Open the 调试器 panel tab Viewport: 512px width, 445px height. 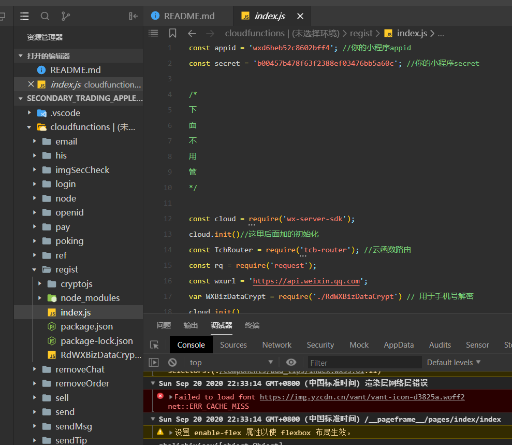click(222, 325)
